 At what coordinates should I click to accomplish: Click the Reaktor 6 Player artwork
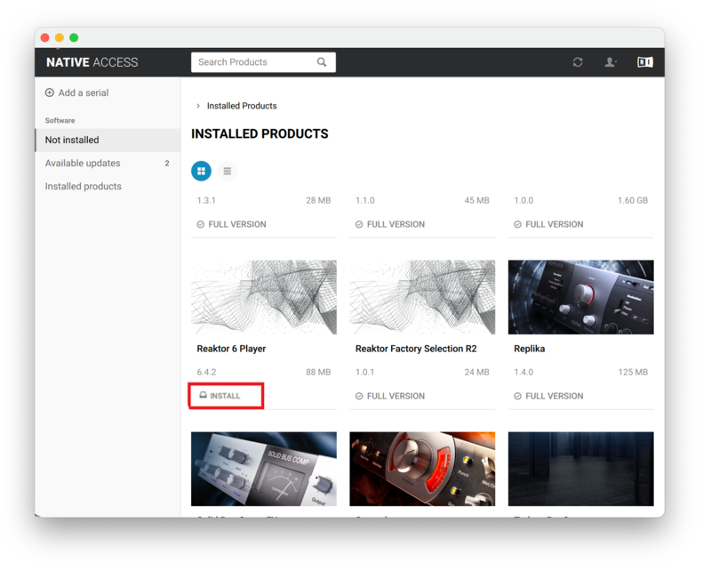click(x=264, y=297)
